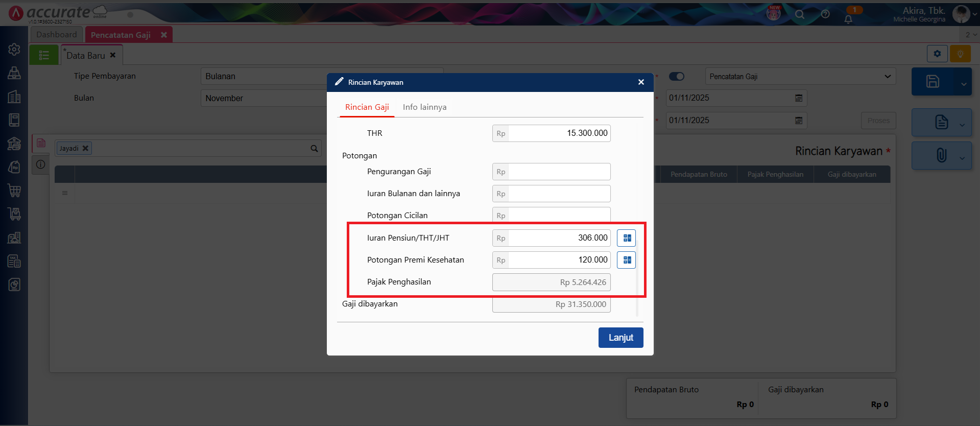Click the Lanjut button
The height and width of the screenshot is (426, 980).
(620, 338)
